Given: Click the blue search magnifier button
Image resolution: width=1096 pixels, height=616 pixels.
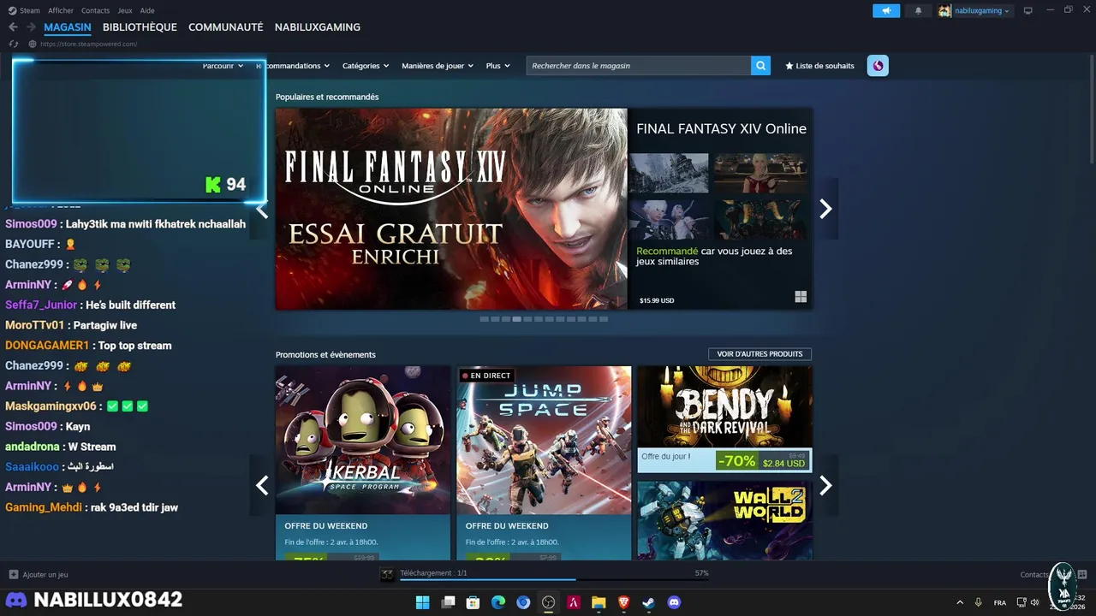Looking at the screenshot, I should (760, 66).
